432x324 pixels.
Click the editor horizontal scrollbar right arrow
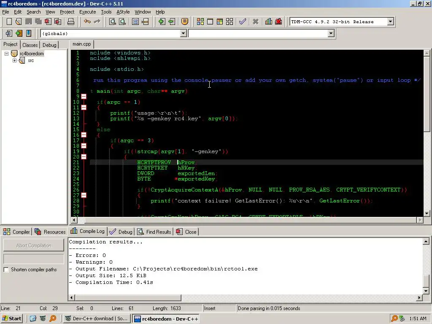(420, 220)
